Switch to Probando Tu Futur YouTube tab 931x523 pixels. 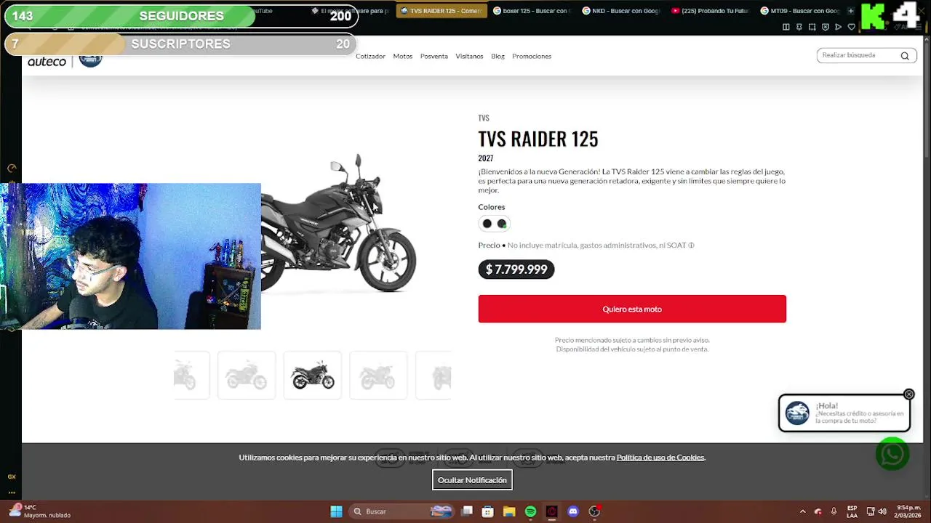point(711,11)
